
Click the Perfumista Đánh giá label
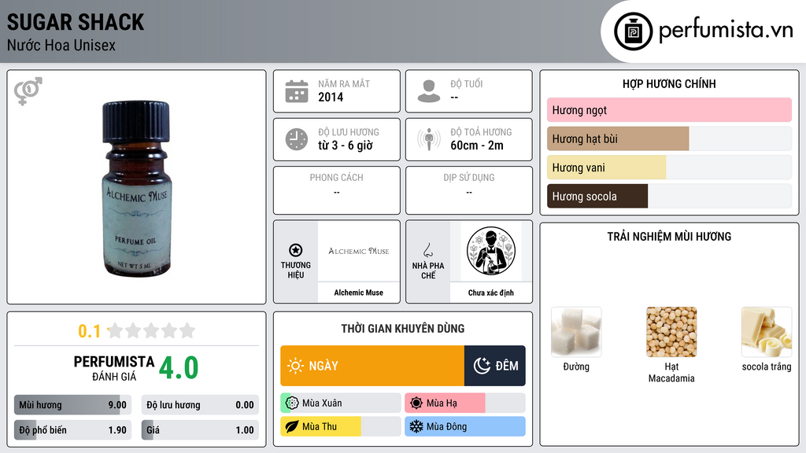click(114, 368)
